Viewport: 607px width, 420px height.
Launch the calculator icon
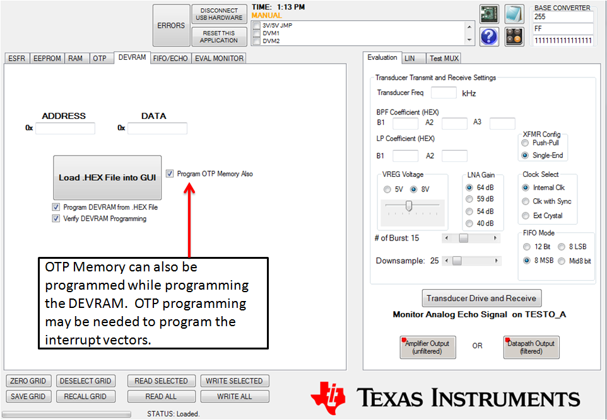514,36
